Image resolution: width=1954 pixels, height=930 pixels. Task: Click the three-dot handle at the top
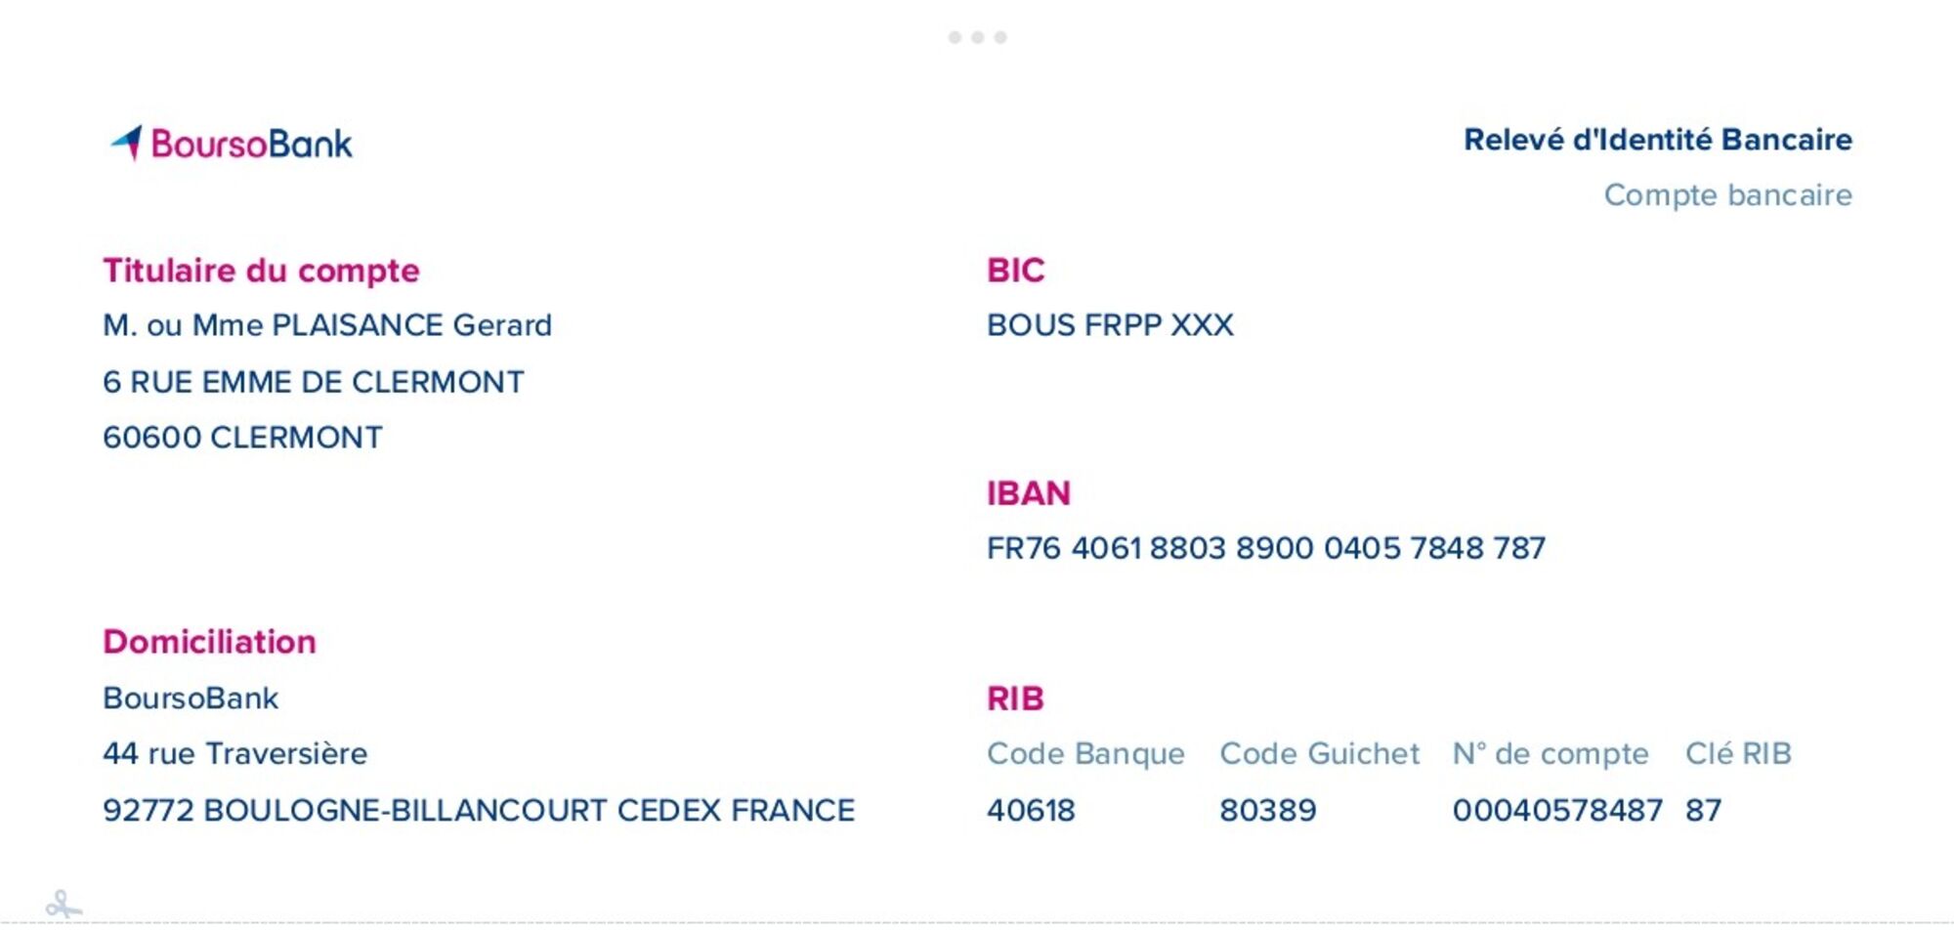point(977,37)
